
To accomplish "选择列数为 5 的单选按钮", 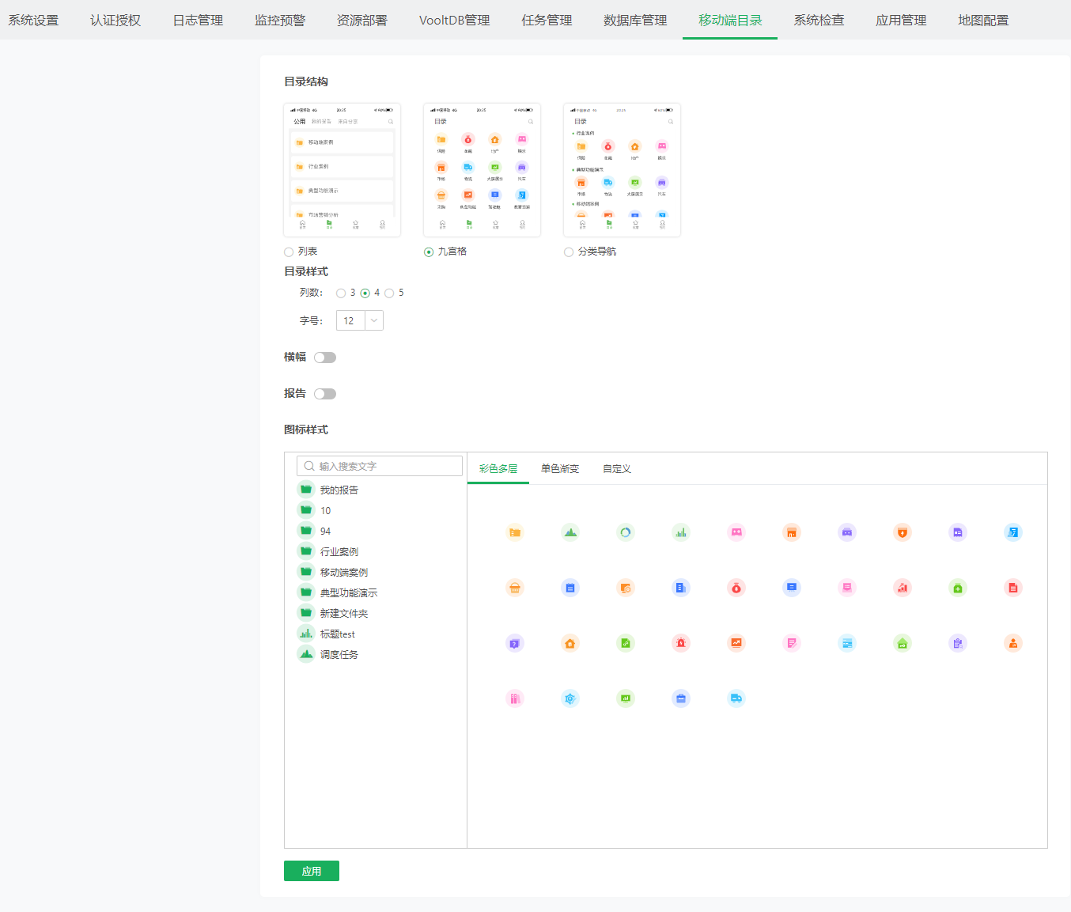I will pos(388,293).
